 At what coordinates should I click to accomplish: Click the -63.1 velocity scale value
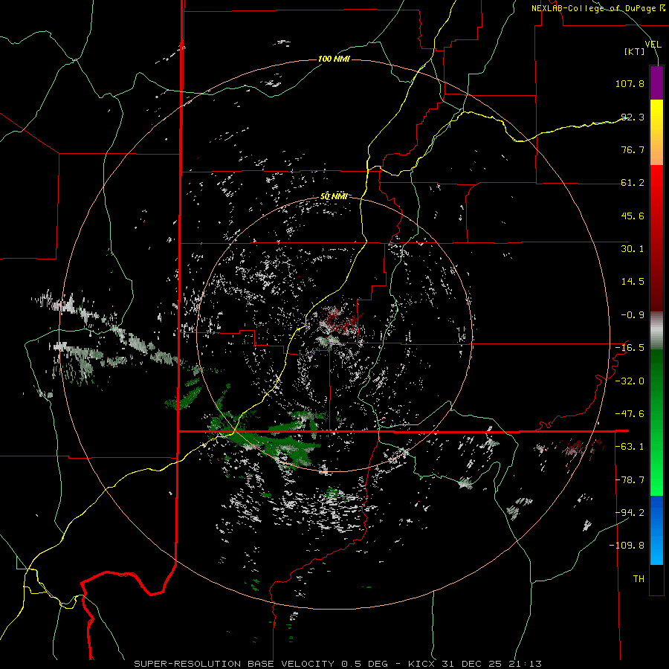click(x=630, y=447)
